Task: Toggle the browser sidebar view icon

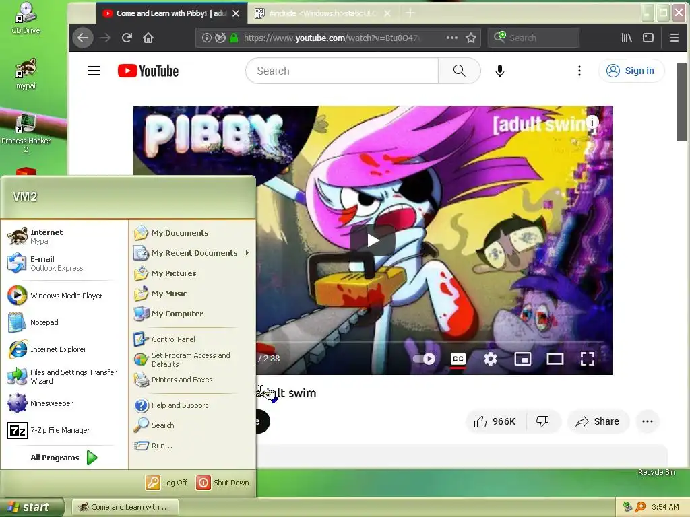Action: click(648, 38)
